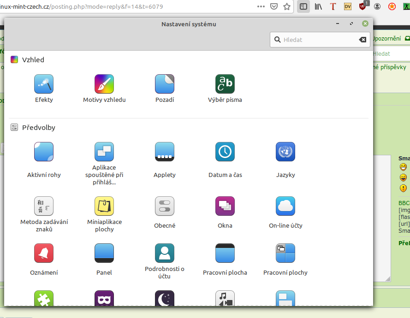This screenshot has width=410, height=318.
Task: Open On-line účty accounts settings
Action: 285,206
